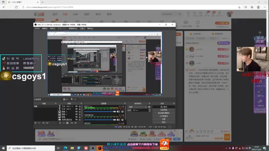Screen dimensions: 269x151
Task: Expand the Douyu 分类 navigation dropdown
Action: (x=75, y=14)
